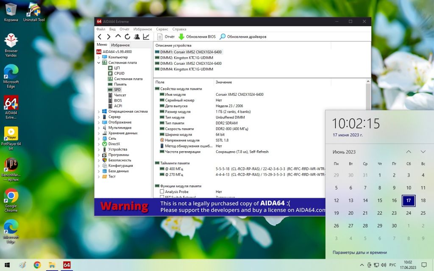Switch to the Избранное tab
This screenshot has height=271, width=434.
120,45
